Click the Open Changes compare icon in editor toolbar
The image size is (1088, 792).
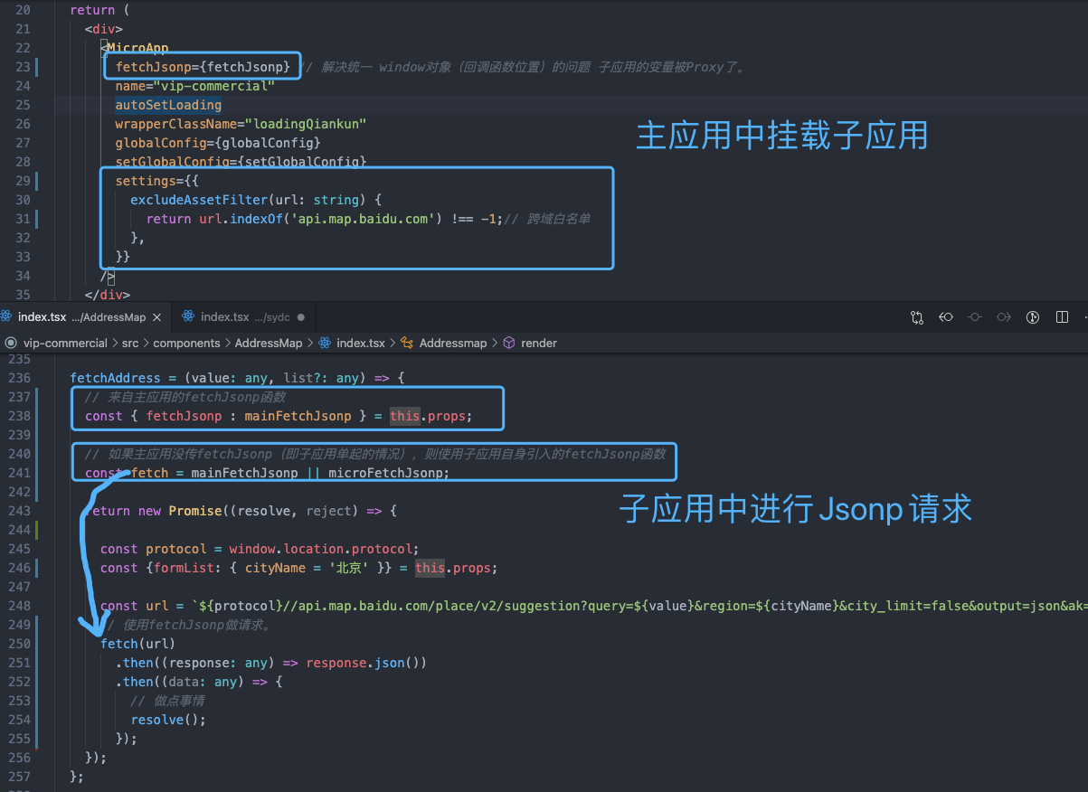[x=917, y=317]
